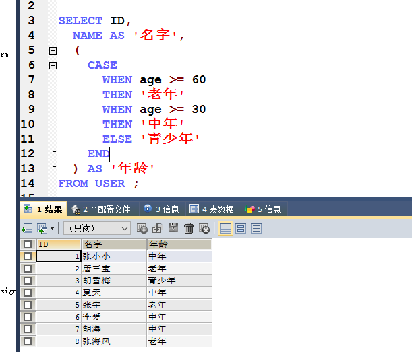Collapse the CASE fold at line 6
Screen dimensions: 412x352
click(53, 65)
